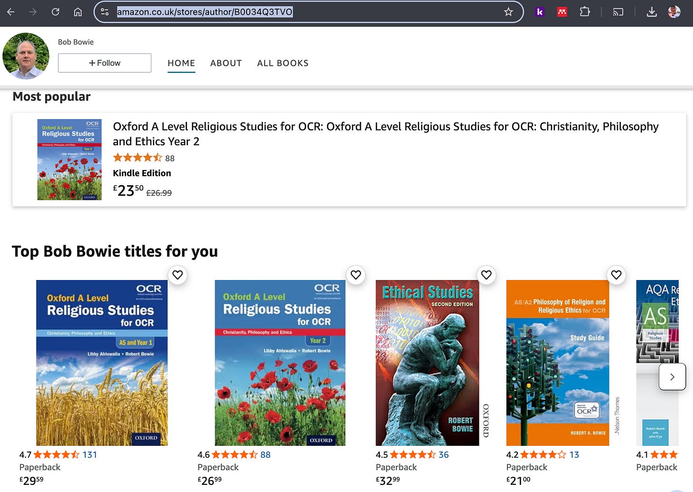Open the ABOUT tab

[x=226, y=63]
